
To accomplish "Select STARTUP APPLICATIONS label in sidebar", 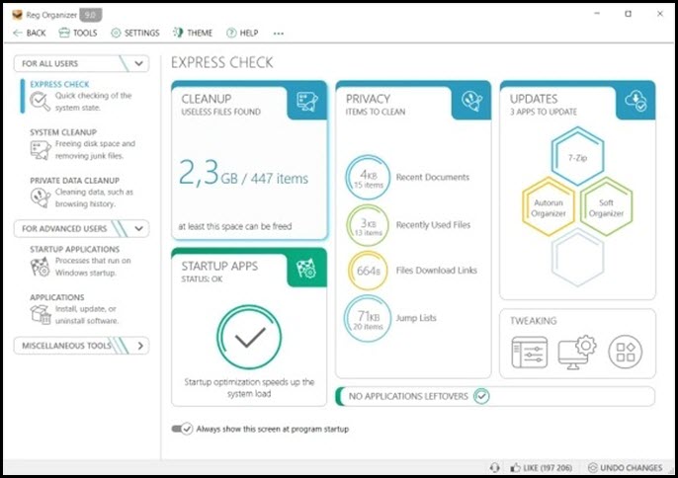I will tap(74, 250).
